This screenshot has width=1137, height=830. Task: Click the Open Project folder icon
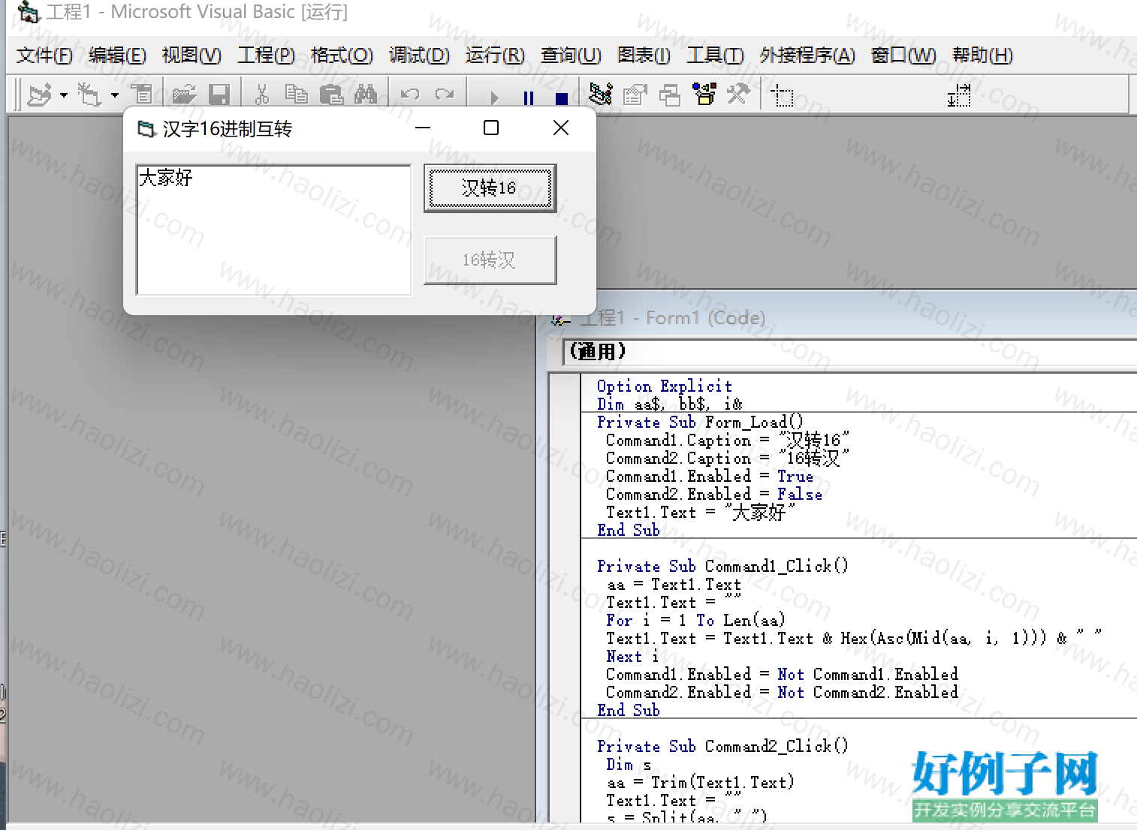click(183, 95)
